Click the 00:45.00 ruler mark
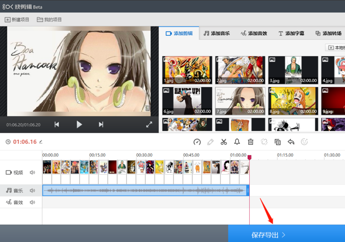The height and width of the screenshot is (242, 345). click(x=191, y=155)
